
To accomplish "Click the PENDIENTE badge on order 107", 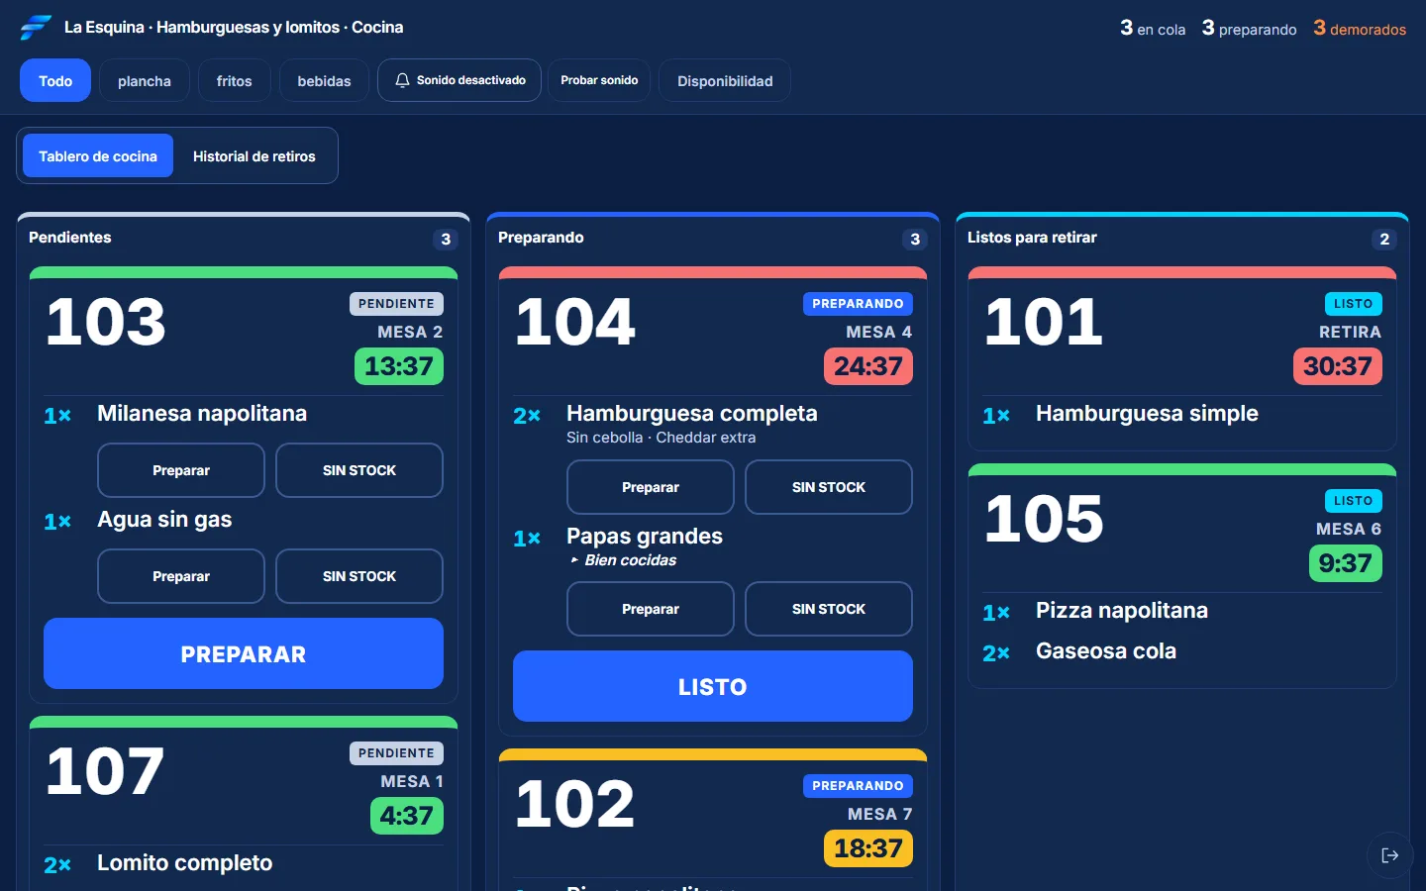I will click(x=396, y=753).
